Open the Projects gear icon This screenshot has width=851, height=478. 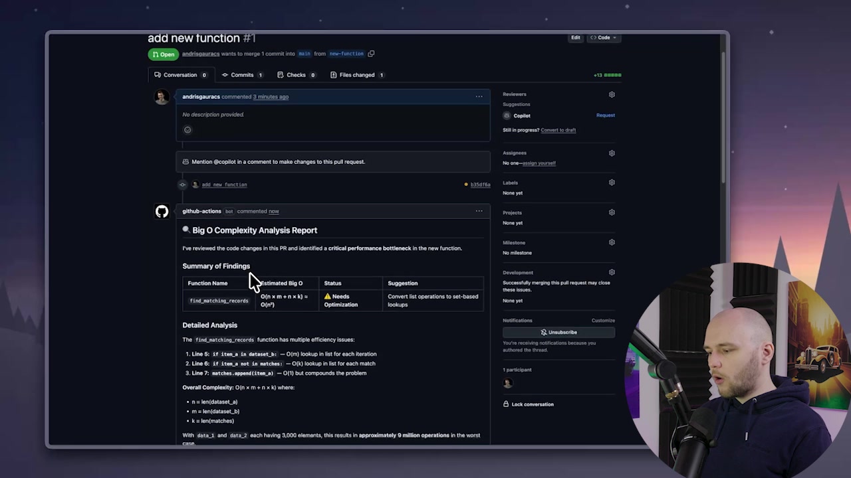612,212
